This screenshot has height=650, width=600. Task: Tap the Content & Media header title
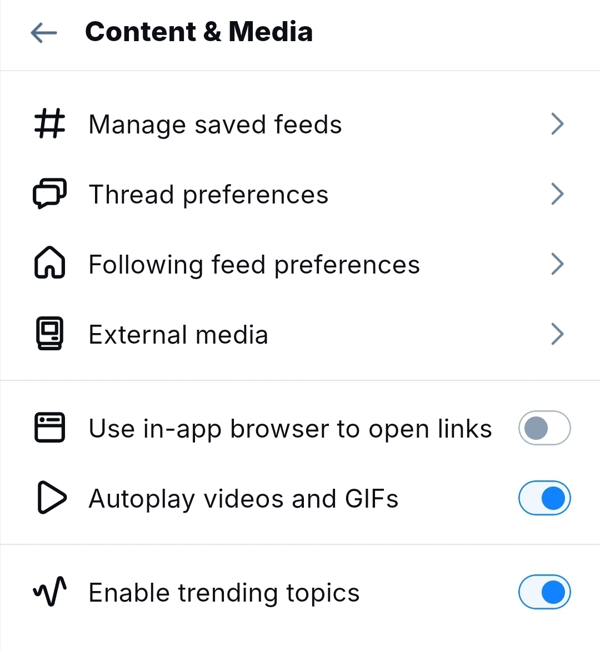198,32
